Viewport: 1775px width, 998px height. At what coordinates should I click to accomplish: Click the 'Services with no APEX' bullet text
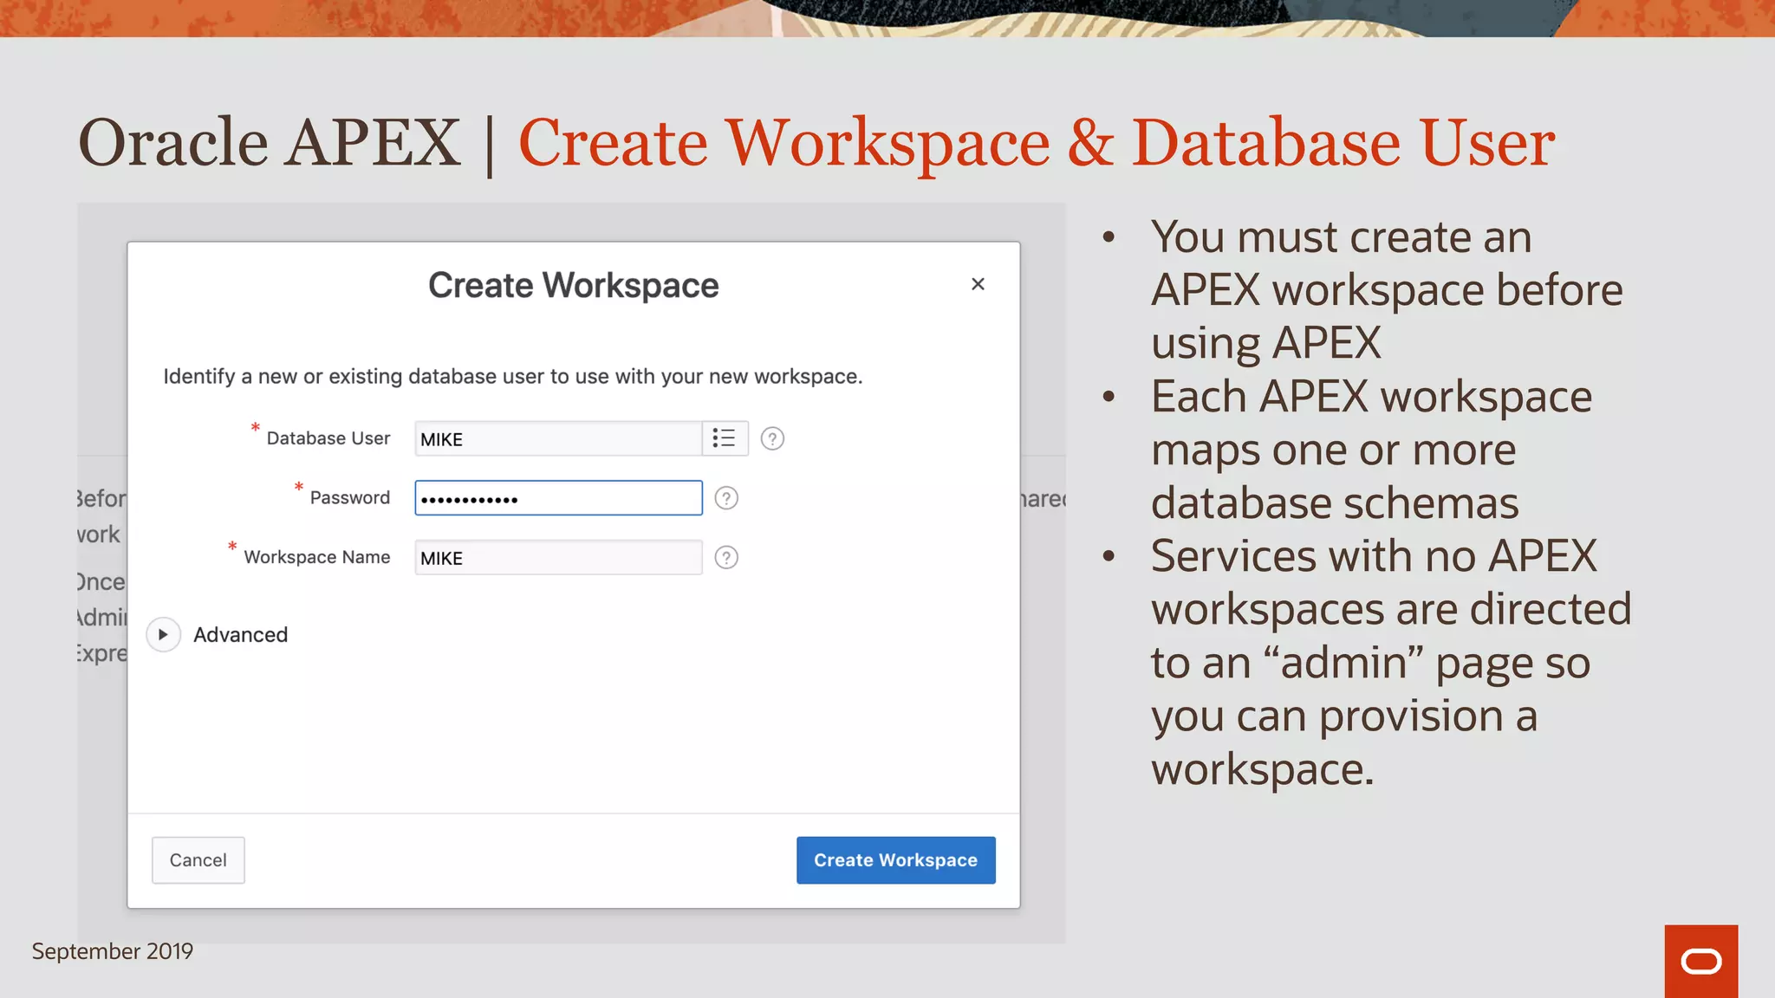[1374, 555]
